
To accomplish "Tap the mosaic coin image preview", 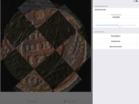I will (x=46, y=46).
